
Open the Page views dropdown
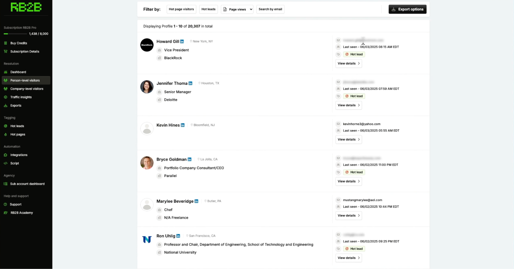coord(237,9)
